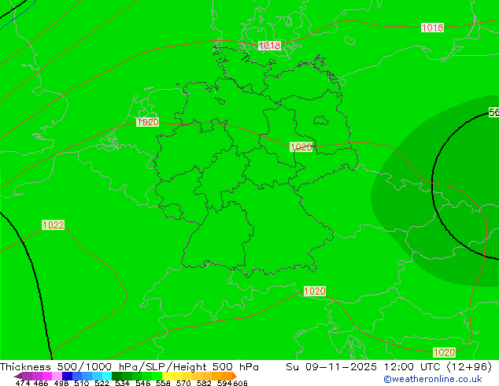This screenshot has height=386, width=499.
Task: Click the legend value 582
Action: pyautogui.click(x=204, y=383)
